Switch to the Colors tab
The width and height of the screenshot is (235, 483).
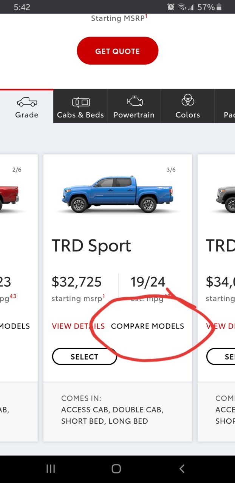pyautogui.click(x=188, y=106)
